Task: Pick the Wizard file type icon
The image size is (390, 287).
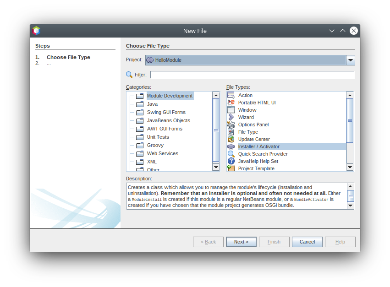Action: coord(231,117)
